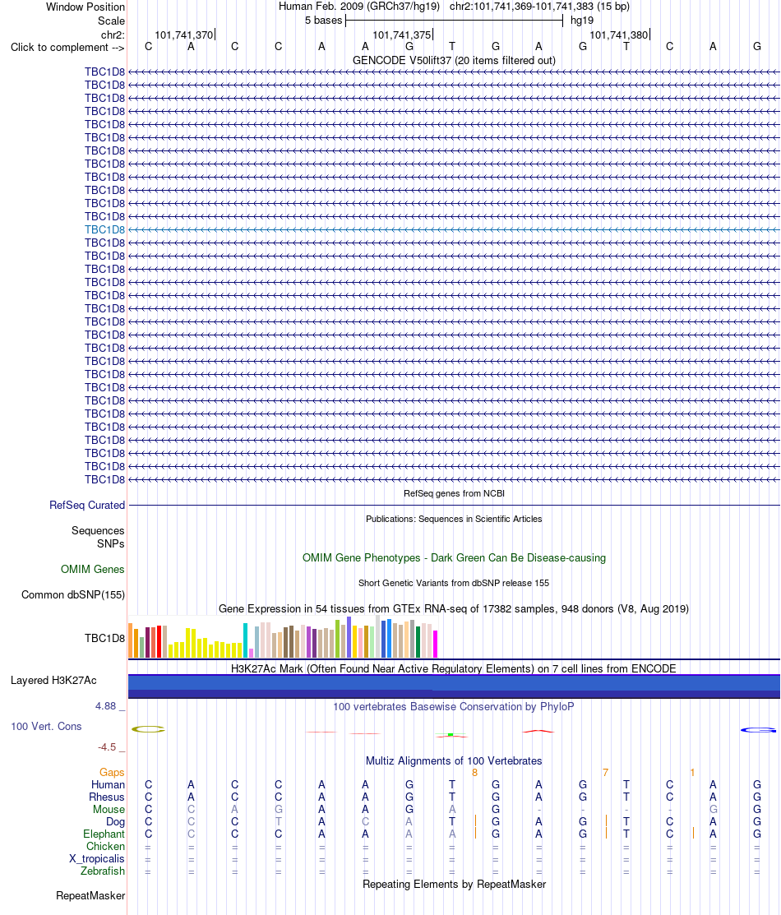The width and height of the screenshot is (781, 915).
Task: Click the H3K27Ac Mark track title
Action: point(454,668)
